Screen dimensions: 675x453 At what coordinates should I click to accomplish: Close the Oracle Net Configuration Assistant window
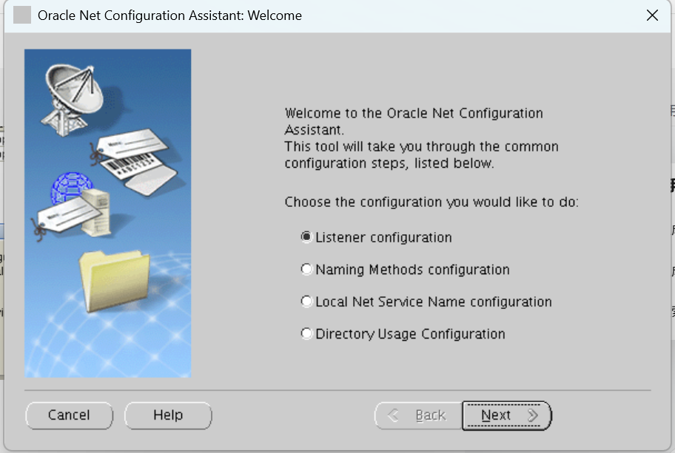click(652, 15)
